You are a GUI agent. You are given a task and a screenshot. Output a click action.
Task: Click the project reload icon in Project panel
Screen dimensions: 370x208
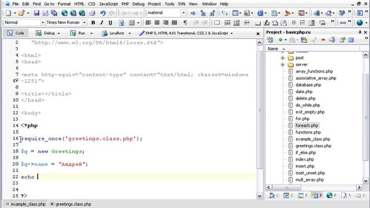pos(270,40)
